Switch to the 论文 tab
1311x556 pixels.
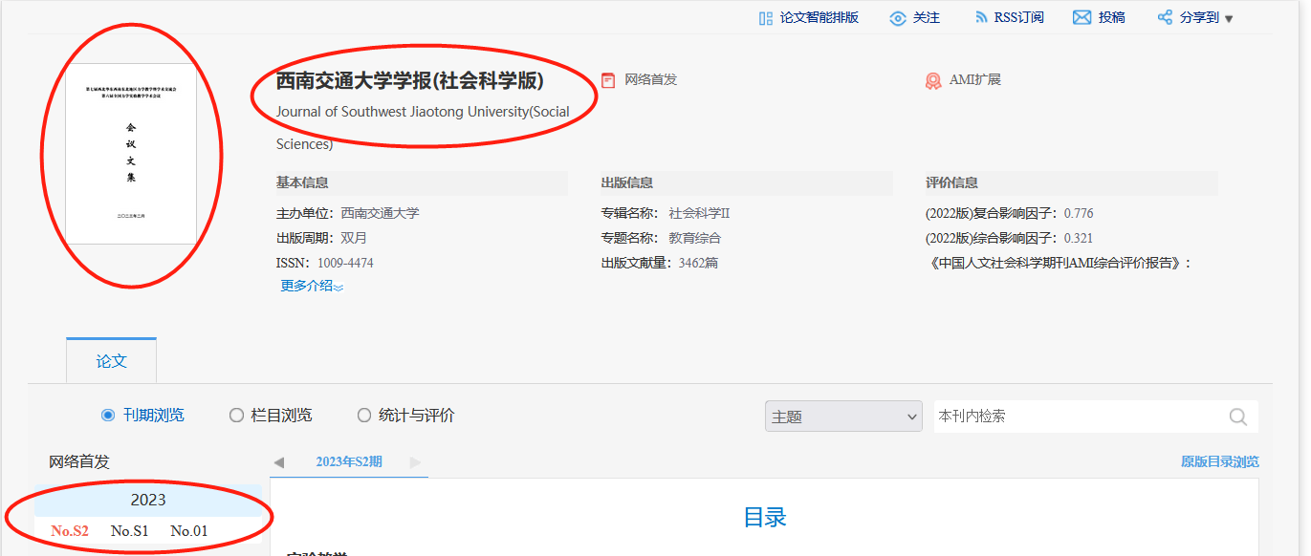[111, 360]
